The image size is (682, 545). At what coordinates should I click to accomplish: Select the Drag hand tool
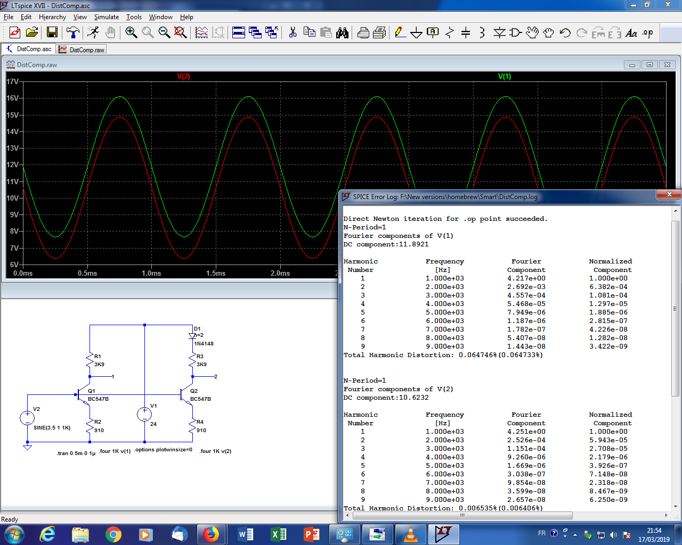tap(549, 33)
